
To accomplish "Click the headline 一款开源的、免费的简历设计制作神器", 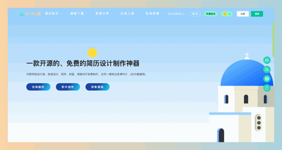I will pyautogui.click(x=83, y=64).
